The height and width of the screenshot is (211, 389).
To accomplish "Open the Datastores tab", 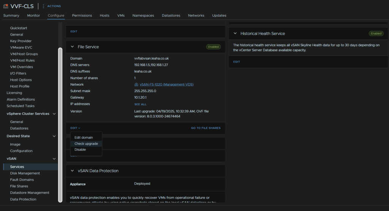I will point(171,16).
